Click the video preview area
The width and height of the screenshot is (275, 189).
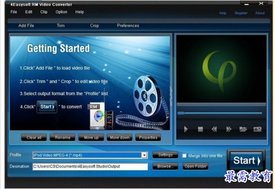221,69
